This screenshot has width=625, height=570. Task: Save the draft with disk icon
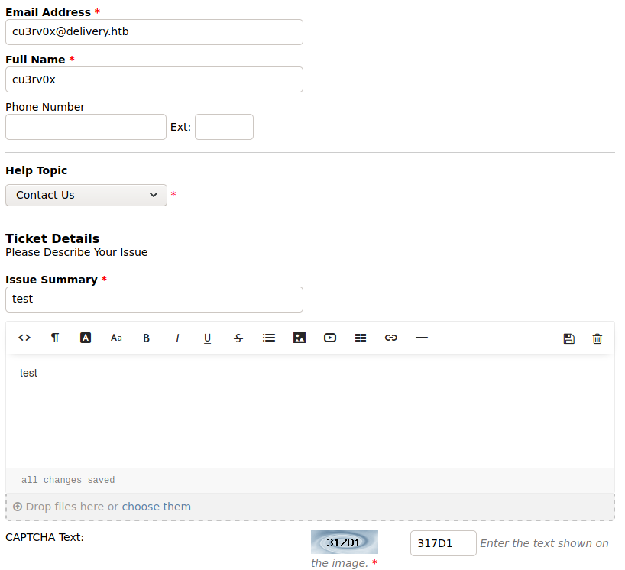pos(568,338)
